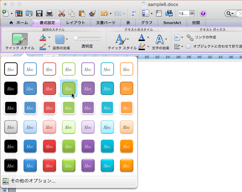Click the Print icon
This screenshot has height=192, width=242.
pos(49,13)
